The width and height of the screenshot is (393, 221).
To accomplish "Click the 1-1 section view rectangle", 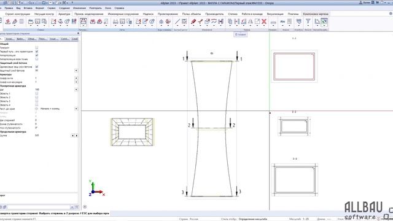I will [294, 66].
